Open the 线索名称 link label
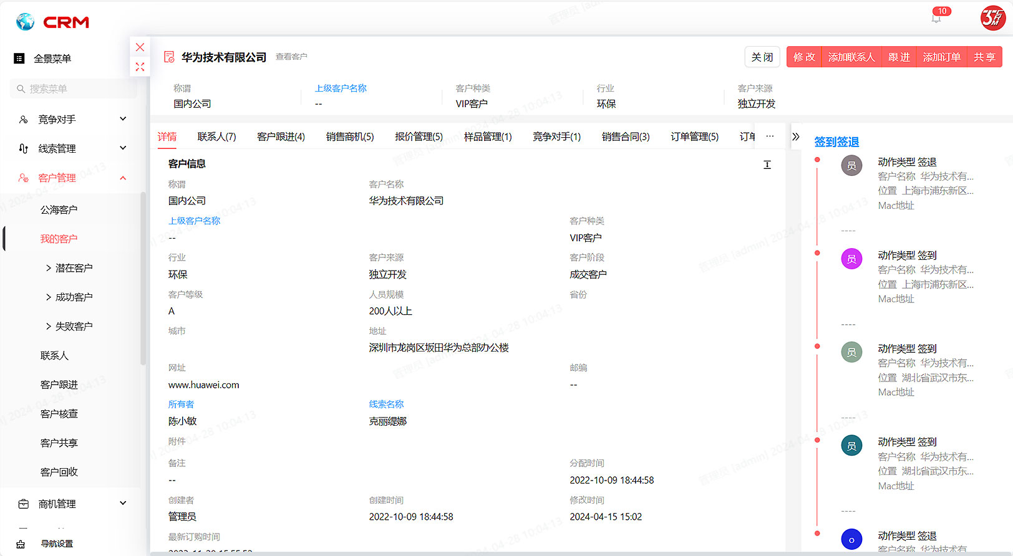This screenshot has width=1013, height=556. (386, 405)
